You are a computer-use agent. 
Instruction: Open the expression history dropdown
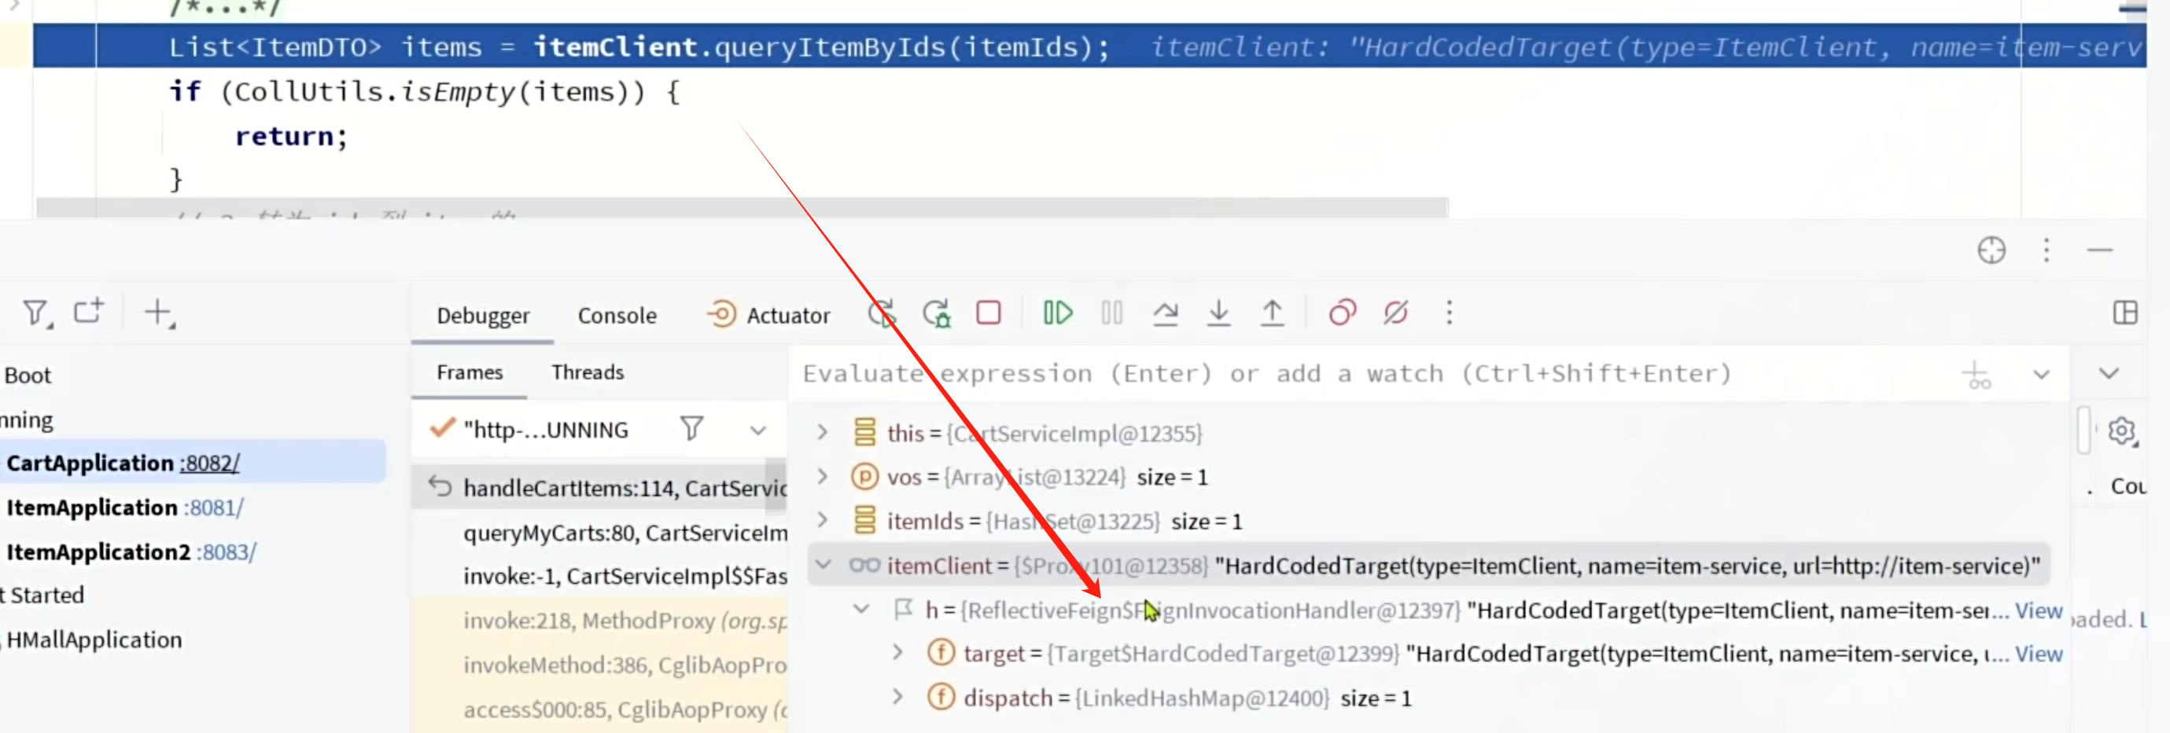pyautogui.click(x=2041, y=375)
